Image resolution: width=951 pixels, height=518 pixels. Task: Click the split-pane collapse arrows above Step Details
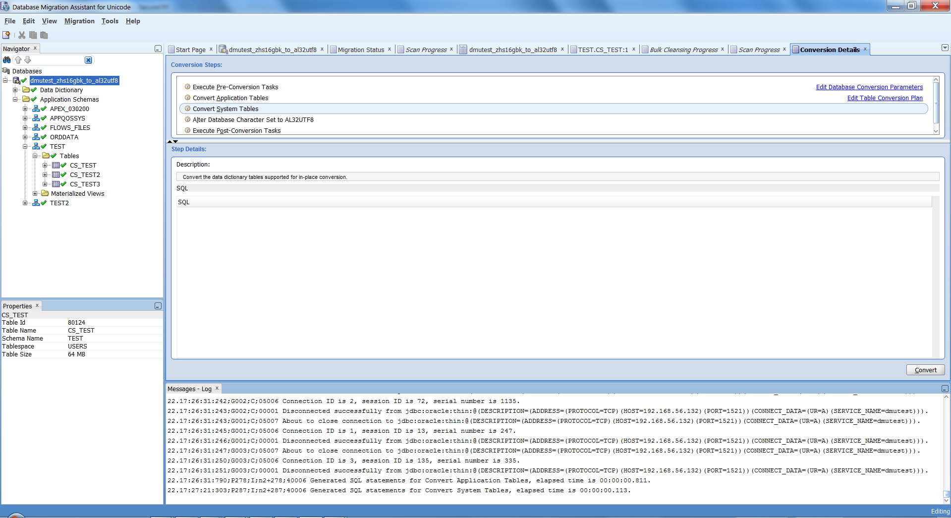tap(172, 142)
